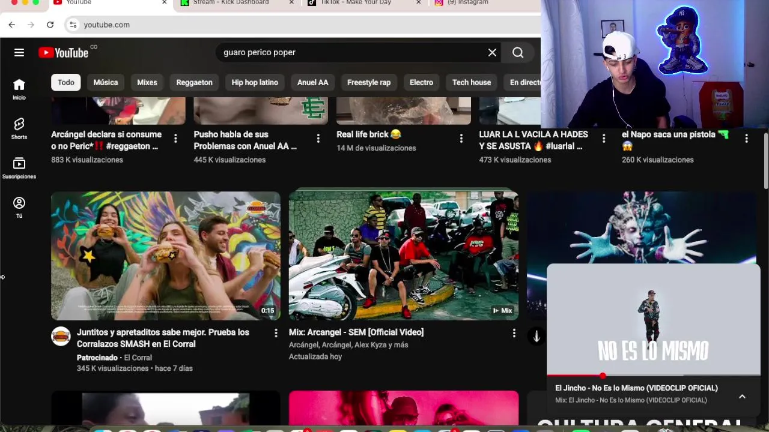Viewport: 769px width, 432px height.
Task: Close the TikTok tab
Action: coord(419,3)
